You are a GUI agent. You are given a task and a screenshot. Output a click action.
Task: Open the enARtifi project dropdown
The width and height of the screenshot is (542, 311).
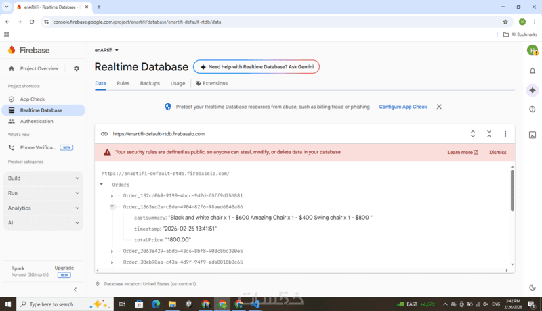click(x=106, y=50)
